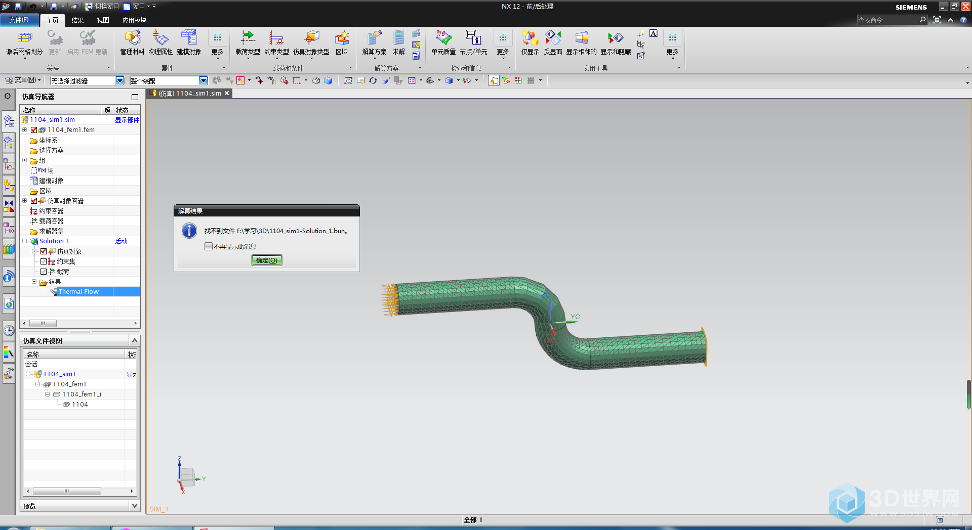This screenshot has width=972, height=530.
Task: Check 不再显示此消息 checkbox
Action: (209, 246)
